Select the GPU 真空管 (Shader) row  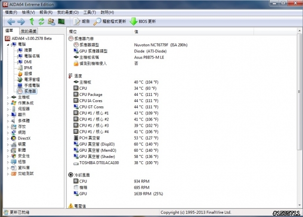[x=116, y=156]
